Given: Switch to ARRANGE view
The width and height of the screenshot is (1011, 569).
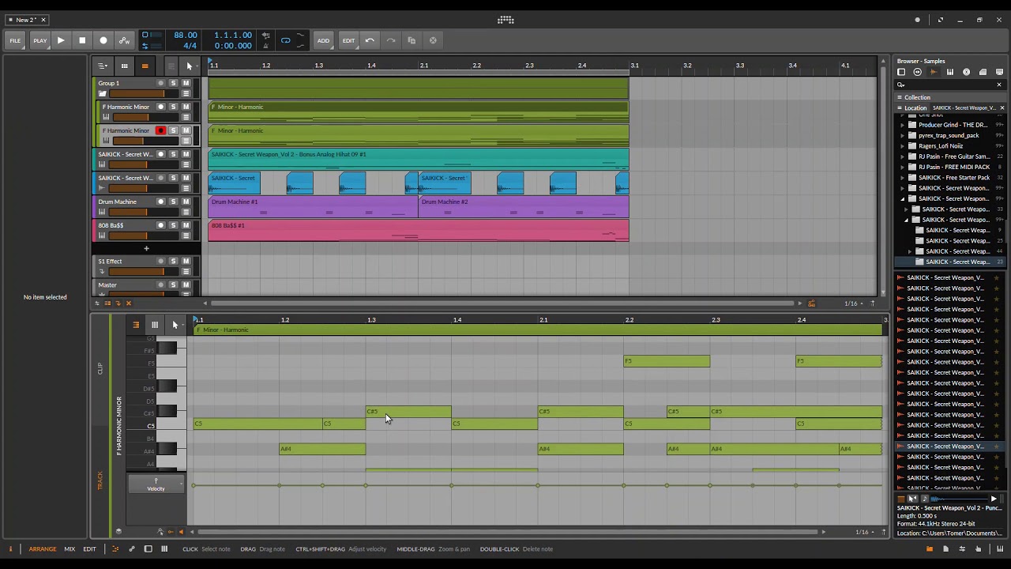Looking at the screenshot, I should coord(43,548).
